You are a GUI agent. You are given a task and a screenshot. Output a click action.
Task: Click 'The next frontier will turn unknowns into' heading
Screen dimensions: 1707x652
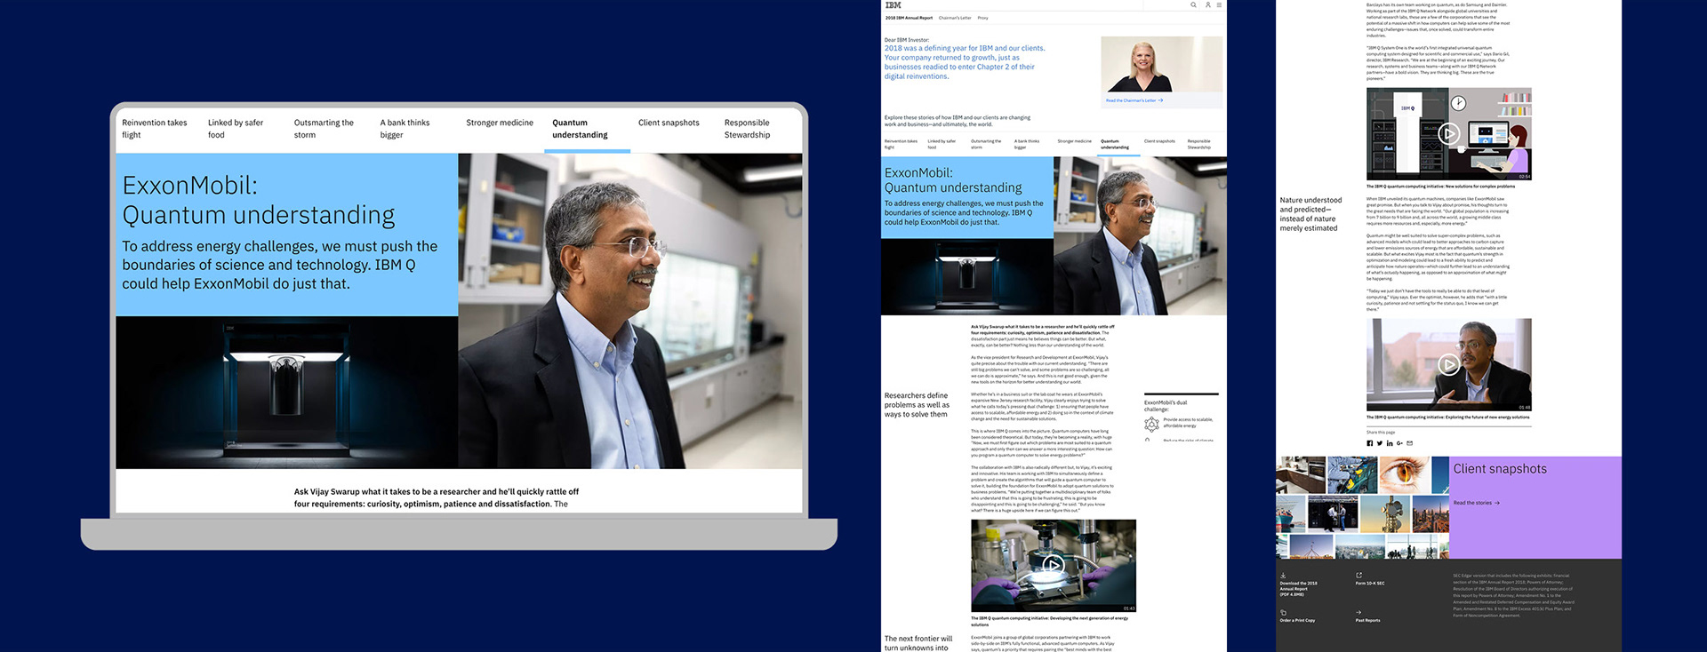(x=918, y=643)
